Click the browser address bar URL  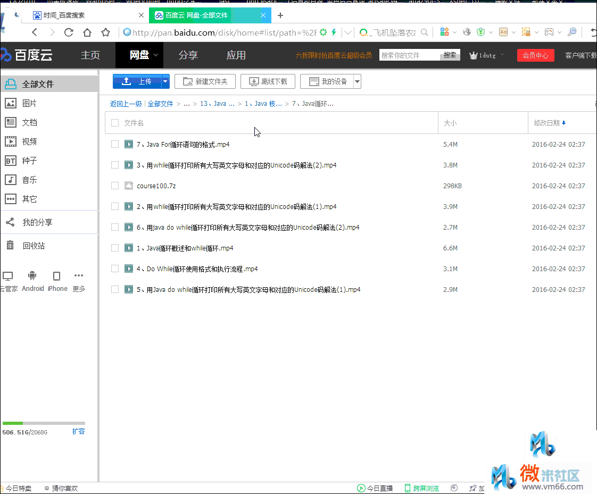tap(224, 33)
